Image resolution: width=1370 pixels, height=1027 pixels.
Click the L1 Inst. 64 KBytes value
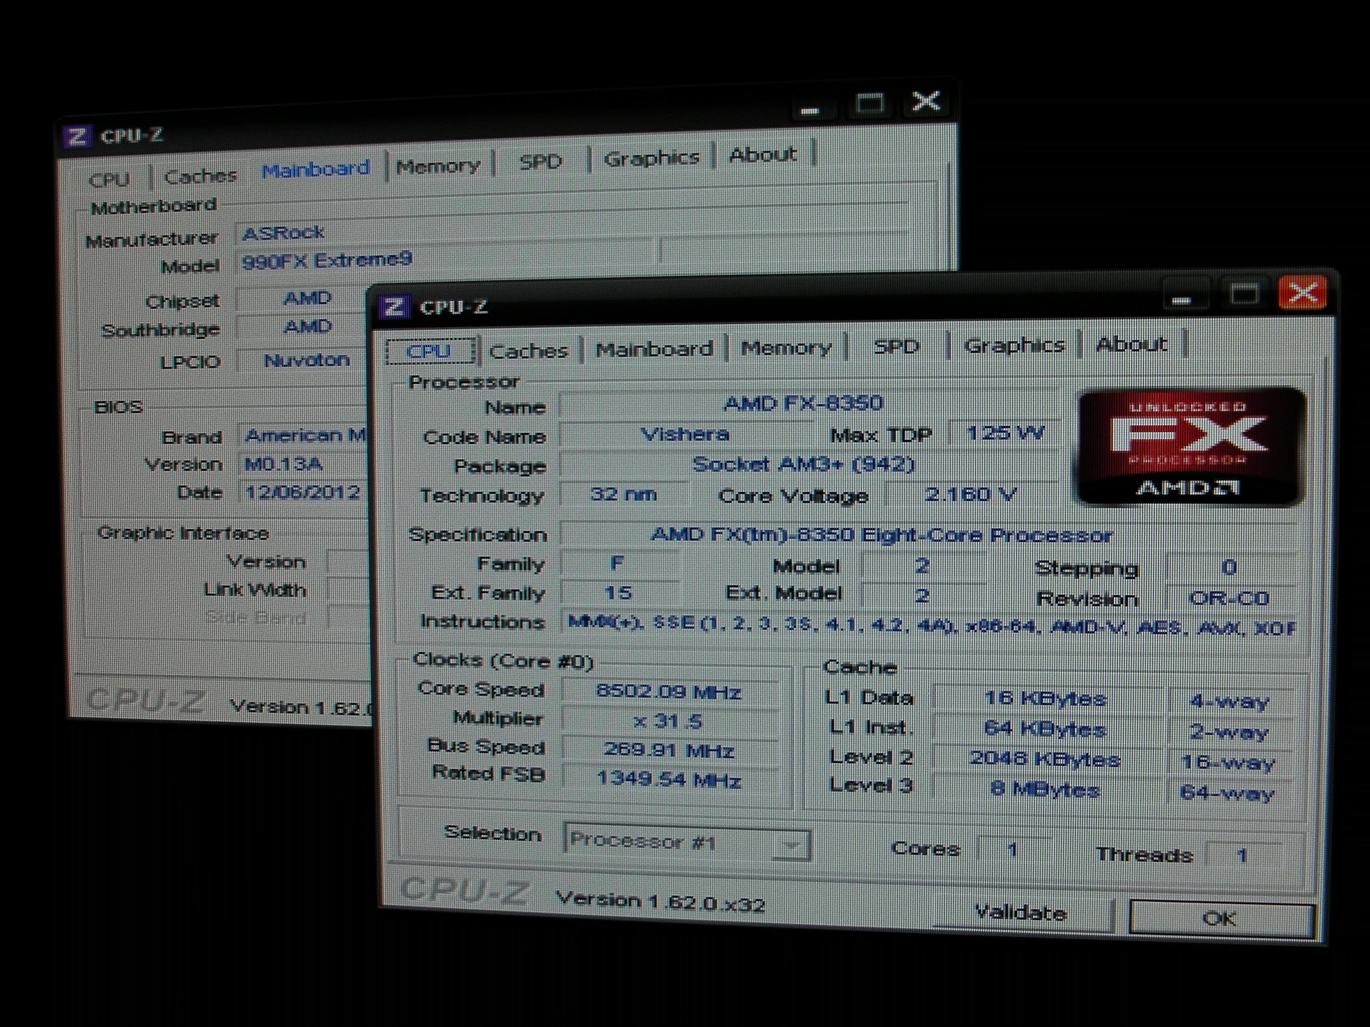click(1046, 730)
